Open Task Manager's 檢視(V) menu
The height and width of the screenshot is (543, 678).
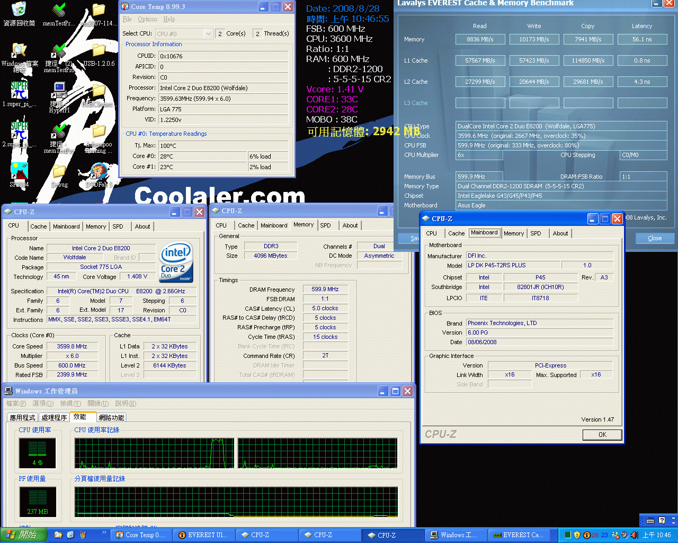coord(70,404)
